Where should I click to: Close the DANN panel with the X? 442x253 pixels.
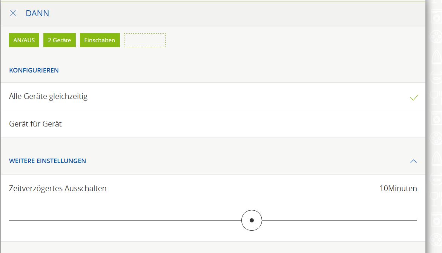(13, 13)
